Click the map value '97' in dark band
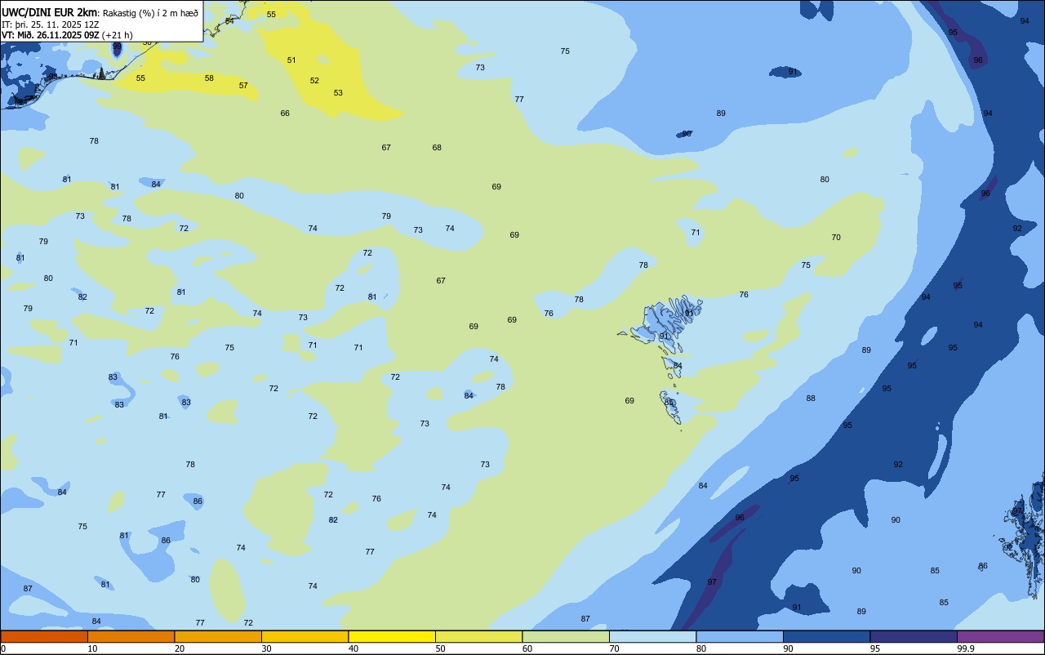 click(712, 582)
